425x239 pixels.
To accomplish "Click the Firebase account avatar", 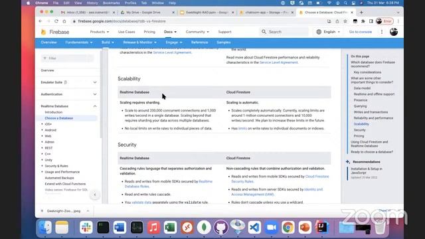I will coord(394,32).
